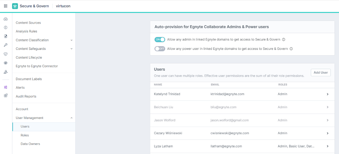Image resolution: width=339 pixels, height=154 pixels.
Task: Sort by the ROLES column header
Action: click(x=283, y=85)
